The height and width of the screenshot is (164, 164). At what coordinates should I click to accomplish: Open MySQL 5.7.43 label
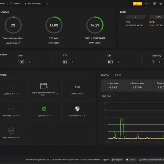9,94
